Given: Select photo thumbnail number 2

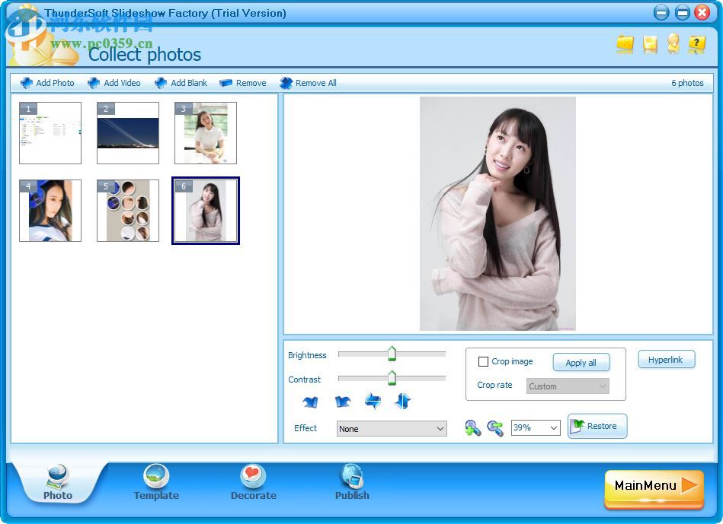Looking at the screenshot, I should click(x=127, y=133).
